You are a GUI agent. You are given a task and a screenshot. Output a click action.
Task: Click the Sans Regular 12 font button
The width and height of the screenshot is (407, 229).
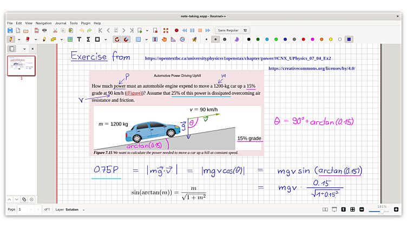click(232, 30)
